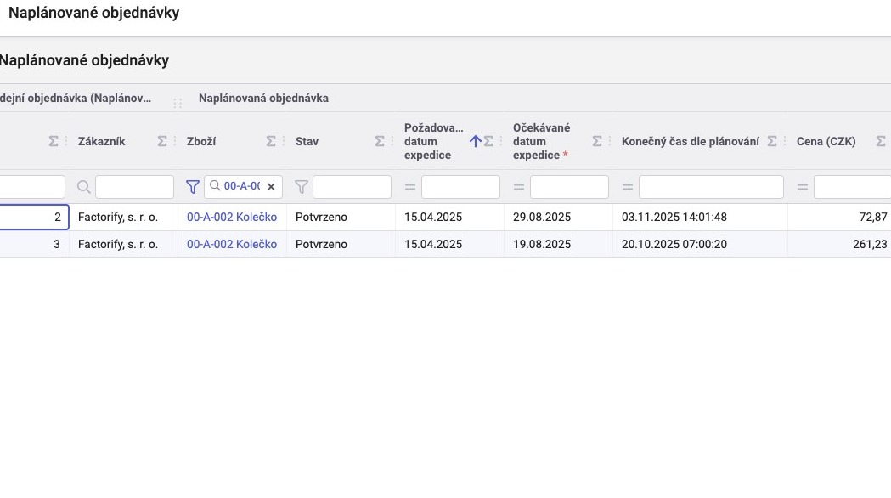The height and width of the screenshot is (498, 891).
Task: Open equals operator for Požadované datum expedice filter
Action: pos(409,187)
